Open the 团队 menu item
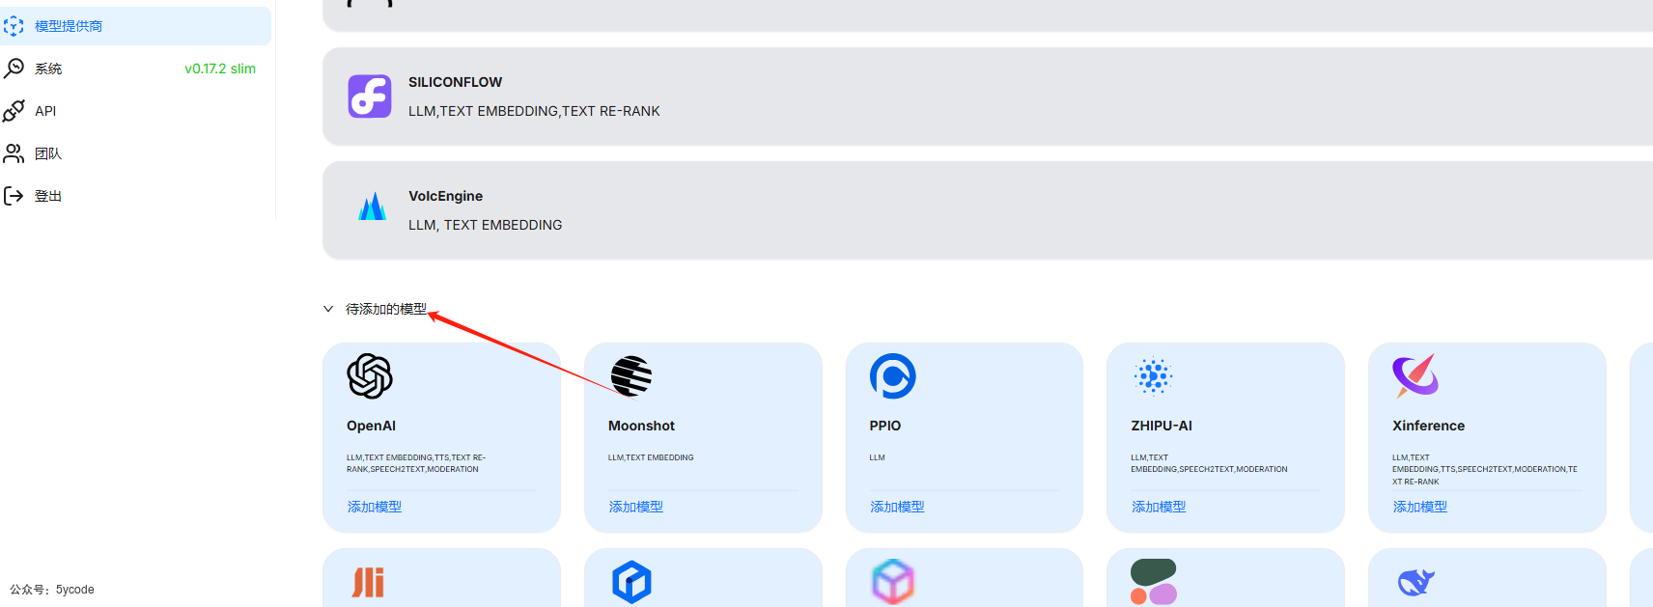This screenshot has height=607, width=1653. (x=135, y=153)
